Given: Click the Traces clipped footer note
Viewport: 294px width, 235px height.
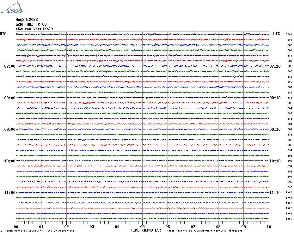Looking at the screenshot, I should (x=204, y=231).
